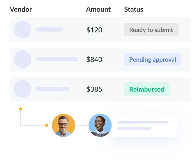The width and height of the screenshot is (196, 161).
Task: Select the Reimbursed status badge
Action: click(147, 89)
